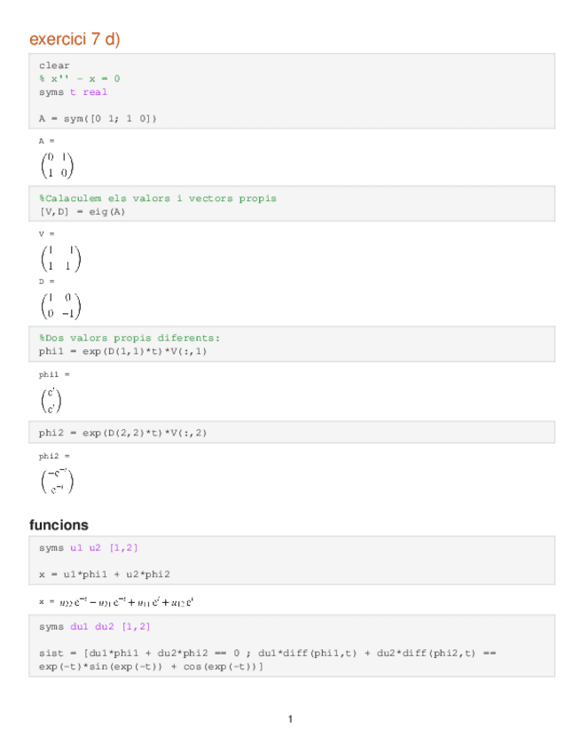This screenshot has height=752, width=581.
Task: Click the D diagonal matrix output
Action: [60, 304]
